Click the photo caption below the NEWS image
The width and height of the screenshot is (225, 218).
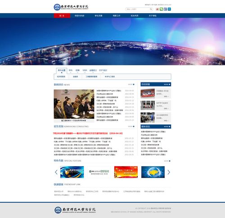pos(74,120)
